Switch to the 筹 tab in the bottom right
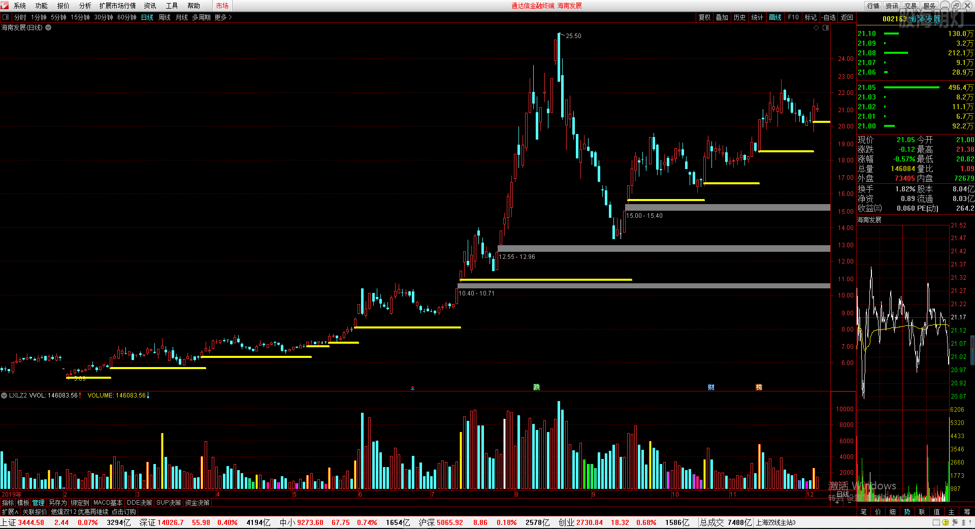 (x=967, y=512)
